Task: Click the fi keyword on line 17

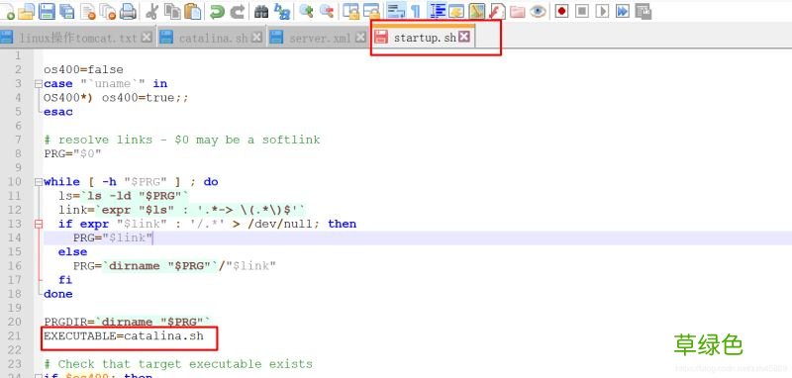Action: 65,280
